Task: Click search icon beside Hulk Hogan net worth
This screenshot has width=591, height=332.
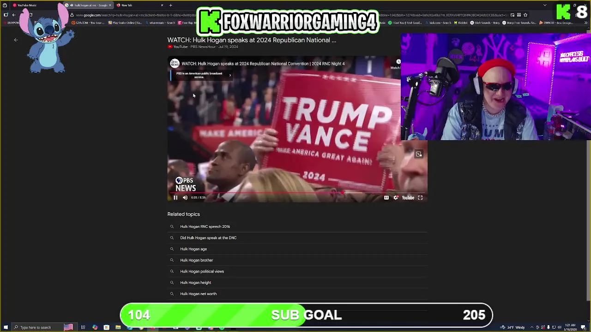Action: point(172,294)
